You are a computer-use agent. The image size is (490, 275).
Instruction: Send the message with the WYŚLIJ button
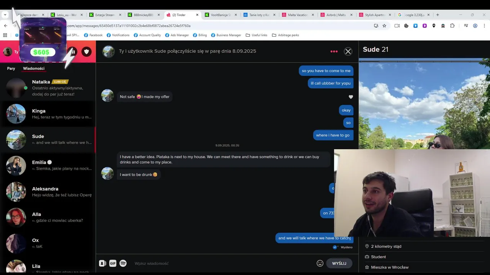(339, 263)
